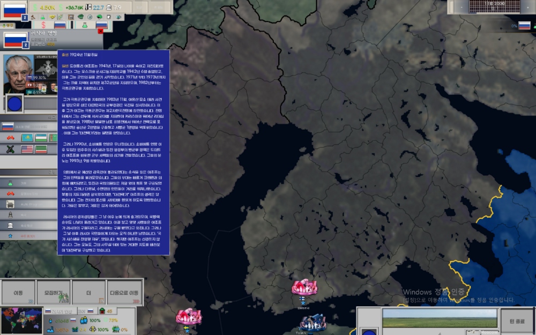Click the factory icon showing 16576
Screen dimensions: 536x335
tap(50, 330)
